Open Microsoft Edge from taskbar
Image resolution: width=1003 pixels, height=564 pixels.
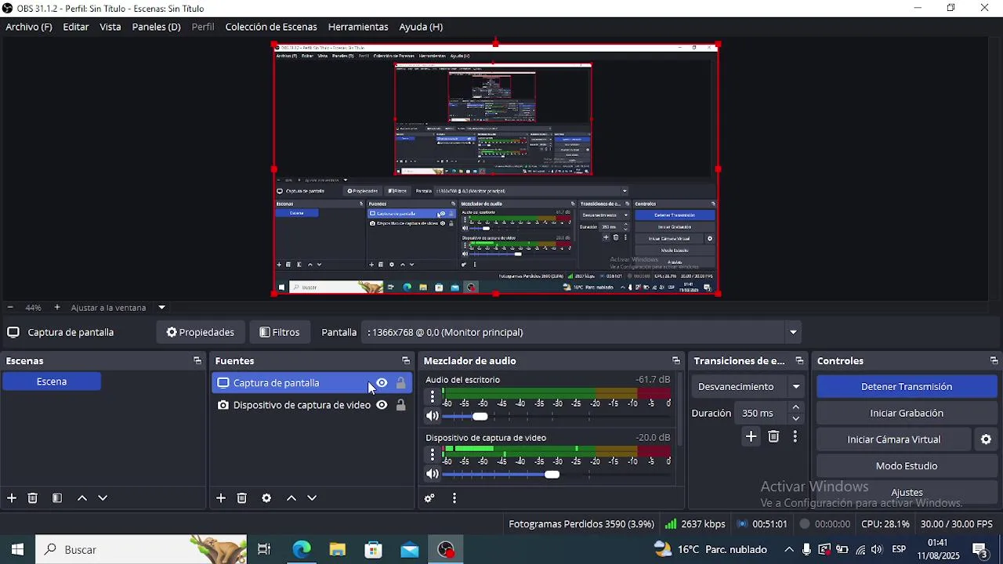[302, 550]
